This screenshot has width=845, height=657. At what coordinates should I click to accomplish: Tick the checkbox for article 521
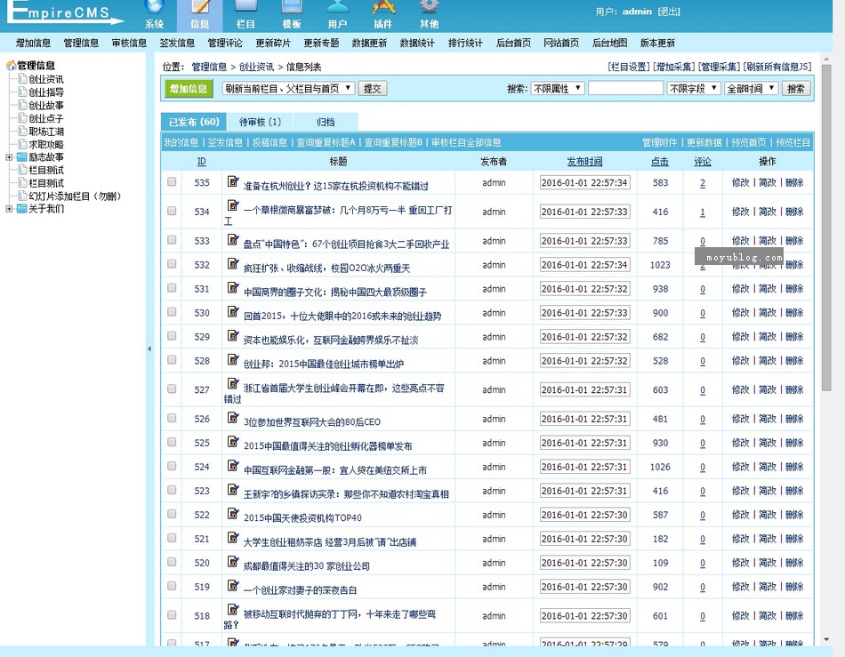pyautogui.click(x=172, y=538)
